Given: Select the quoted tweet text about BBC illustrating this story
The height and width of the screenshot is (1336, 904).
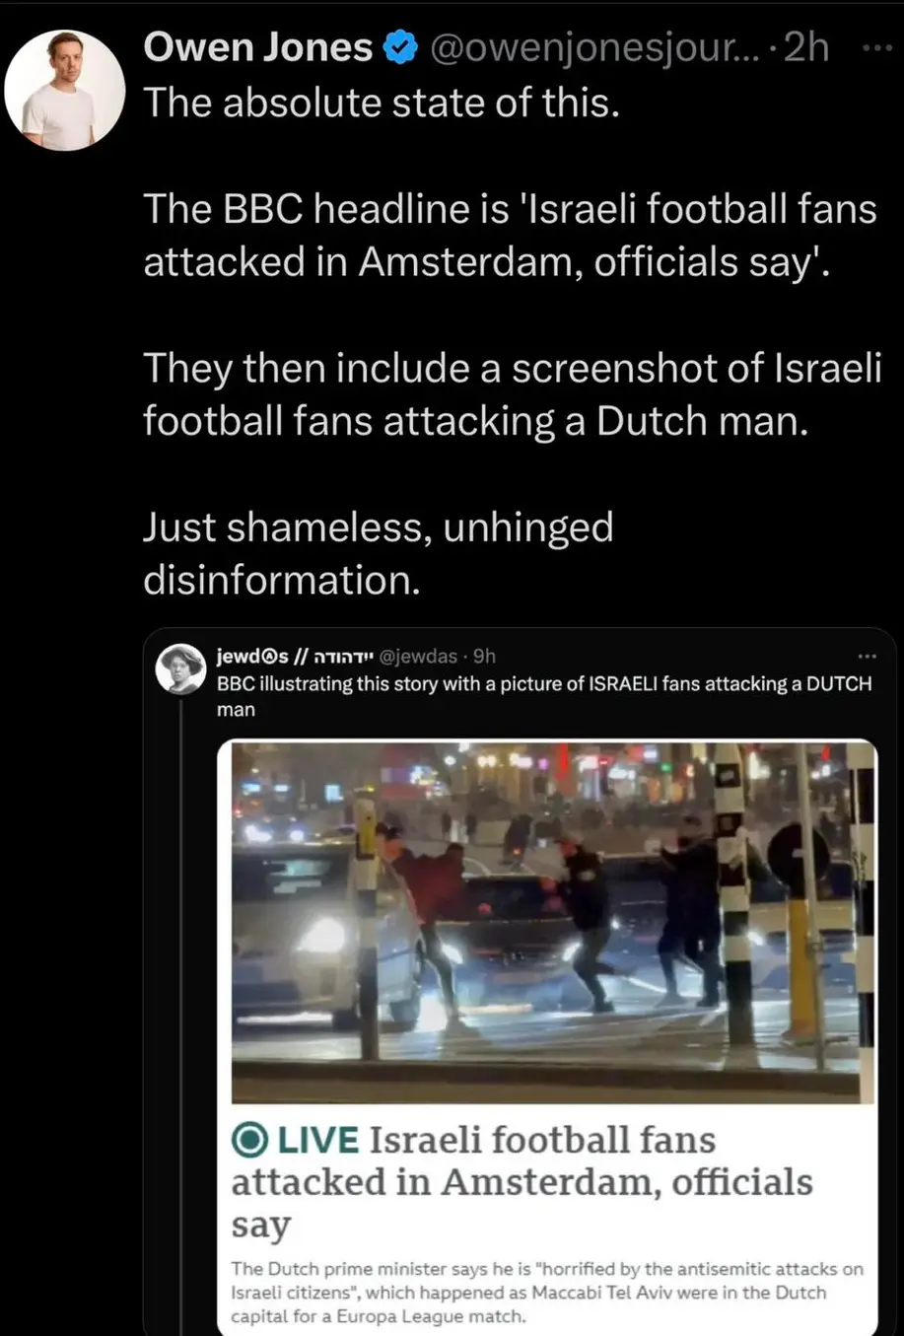Looking at the screenshot, I should pos(544,696).
